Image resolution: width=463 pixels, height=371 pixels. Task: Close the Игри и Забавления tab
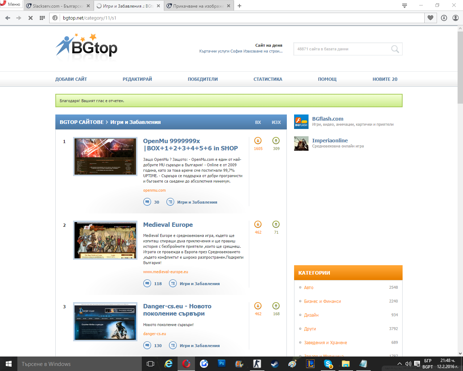tap(158, 6)
